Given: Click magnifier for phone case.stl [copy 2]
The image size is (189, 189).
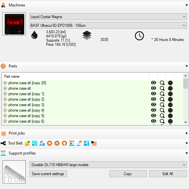Looking at the screenshot, I should [162, 99].
